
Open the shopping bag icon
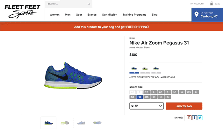click(x=212, y=4)
